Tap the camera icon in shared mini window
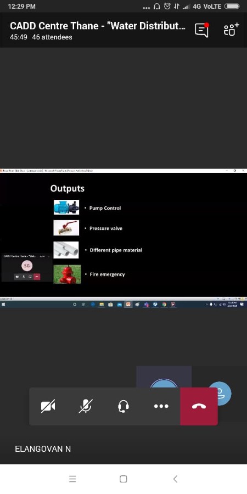The width and height of the screenshot is (247, 494). [17, 277]
